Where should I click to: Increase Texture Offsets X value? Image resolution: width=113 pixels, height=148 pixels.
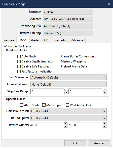[x=65, y=124]
